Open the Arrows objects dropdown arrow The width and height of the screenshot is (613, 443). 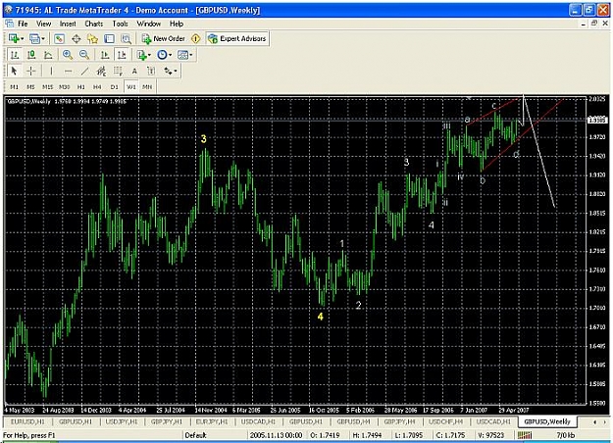pyautogui.click(x=176, y=72)
